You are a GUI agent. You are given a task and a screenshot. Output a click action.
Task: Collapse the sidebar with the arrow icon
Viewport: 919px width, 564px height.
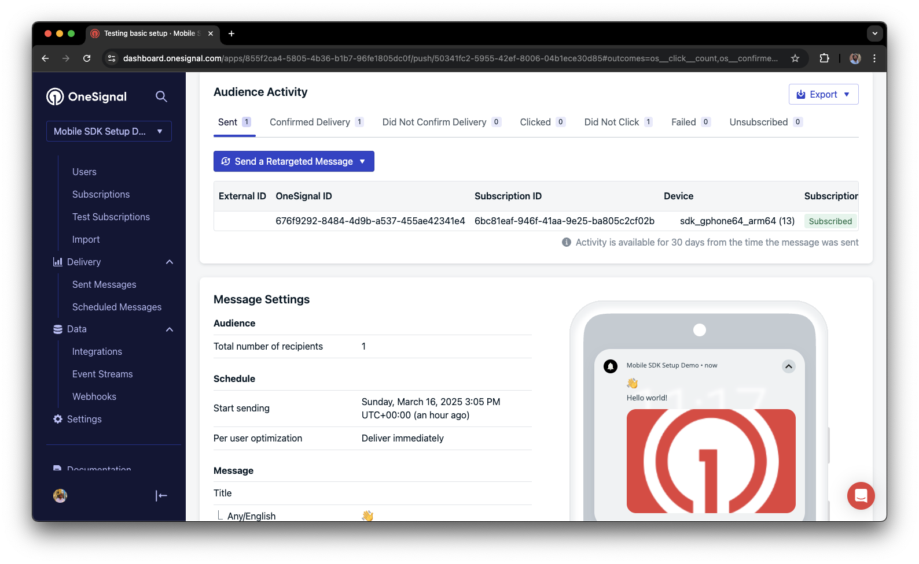[161, 495]
